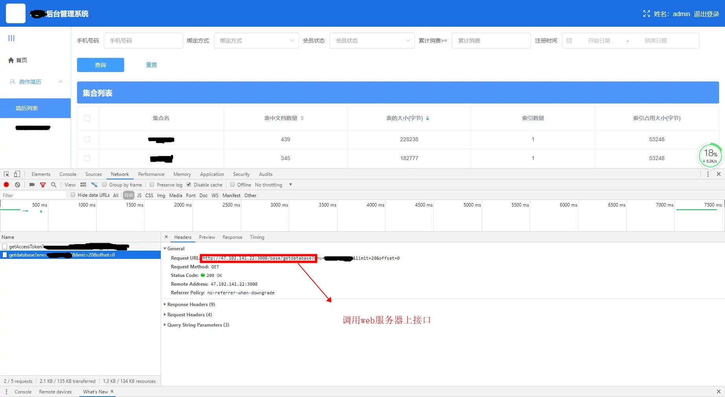The width and height of the screenshot is (725, 397).
Task: Click the network Filter text box
Action: tap(33, 195)
